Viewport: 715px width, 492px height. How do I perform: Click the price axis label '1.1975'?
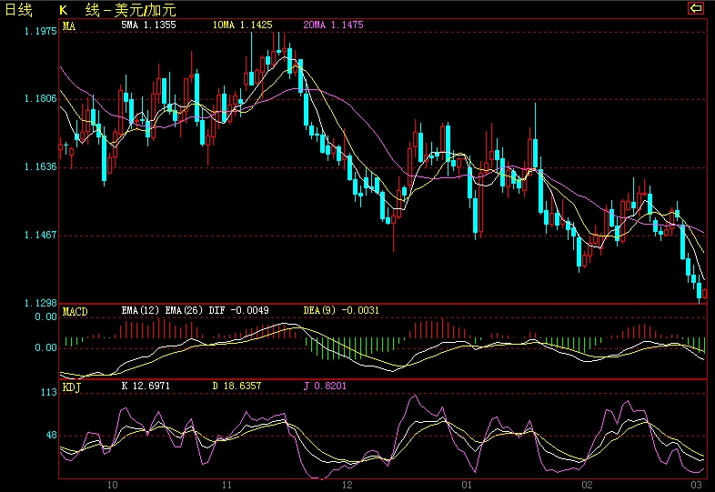[x=40, y=31]
